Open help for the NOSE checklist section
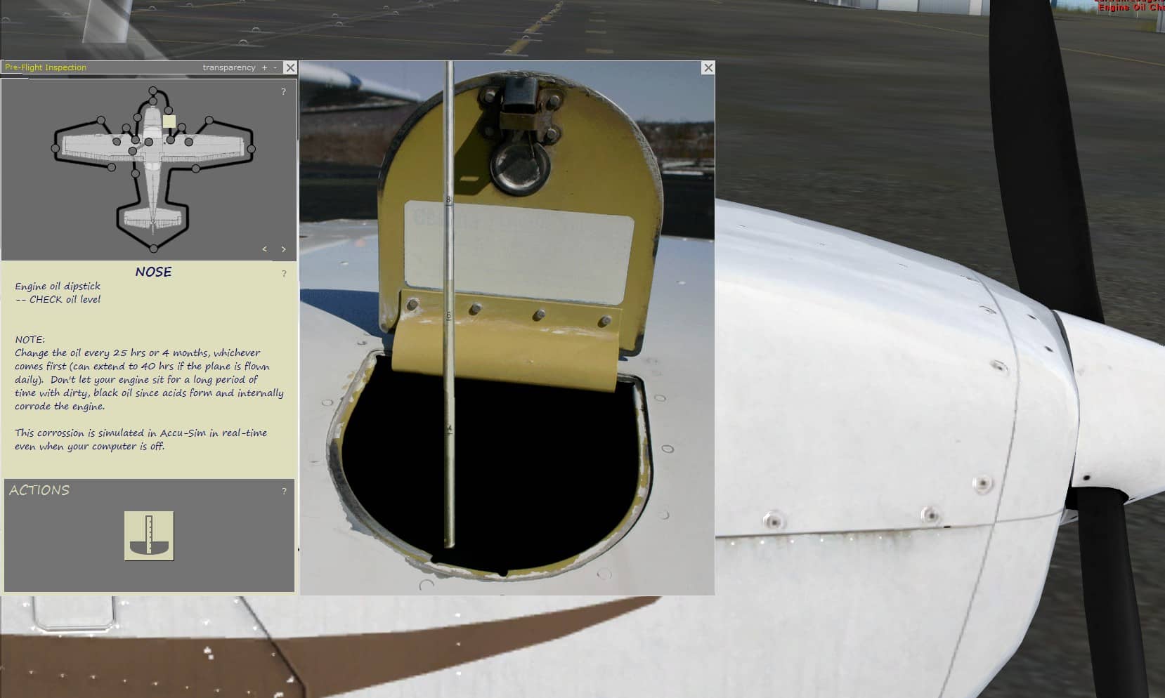1165x698 pixels. [x=284, y=274]
